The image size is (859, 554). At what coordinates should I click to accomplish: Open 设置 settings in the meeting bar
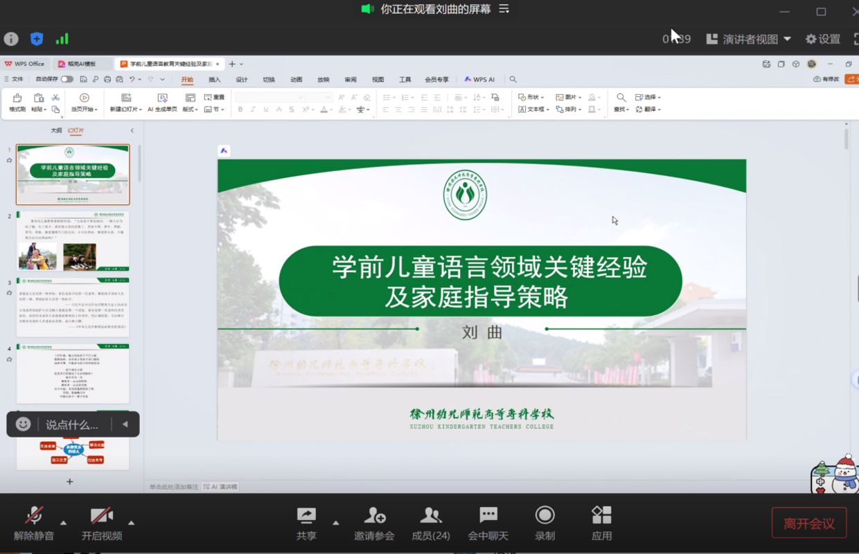coord(822,39)
